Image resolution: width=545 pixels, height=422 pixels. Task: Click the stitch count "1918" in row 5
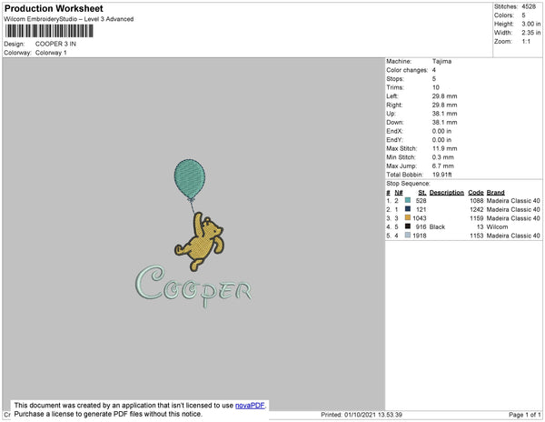[x=420, y=236]
